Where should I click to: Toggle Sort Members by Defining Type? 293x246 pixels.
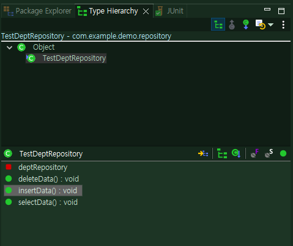coord(236,153)
